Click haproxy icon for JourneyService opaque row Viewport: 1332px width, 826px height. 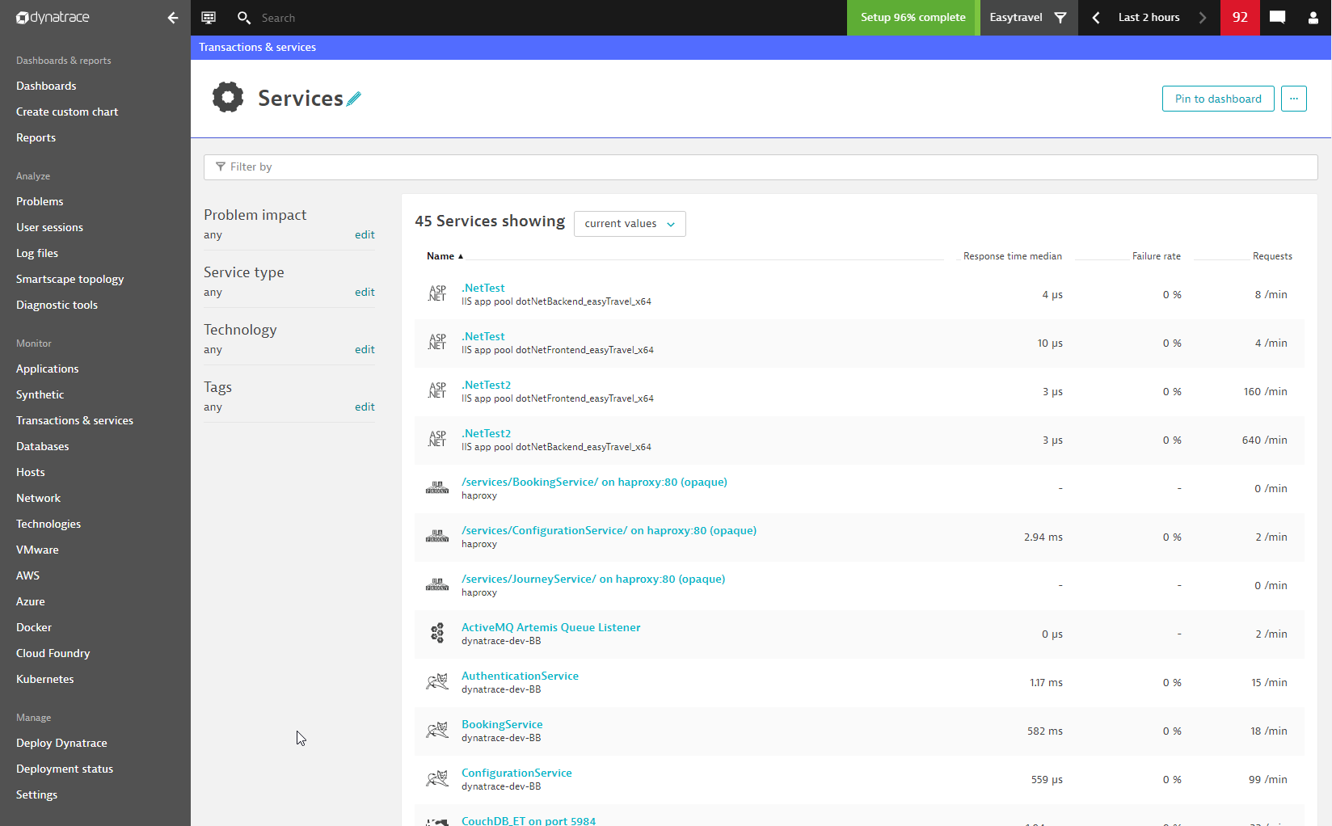click(x=437, y=585)
